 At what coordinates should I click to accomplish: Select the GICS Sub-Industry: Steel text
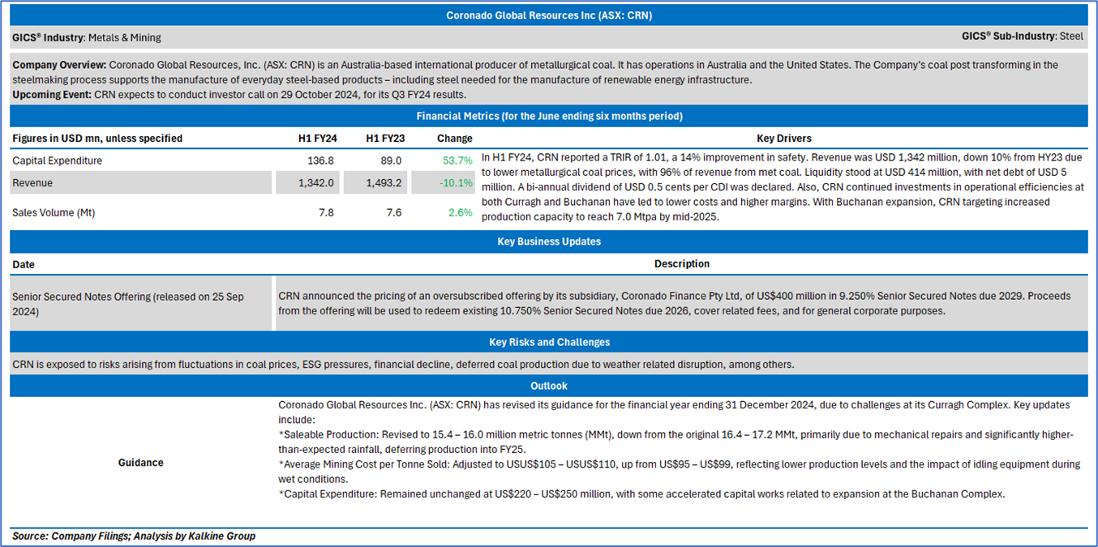(1022, 36)
